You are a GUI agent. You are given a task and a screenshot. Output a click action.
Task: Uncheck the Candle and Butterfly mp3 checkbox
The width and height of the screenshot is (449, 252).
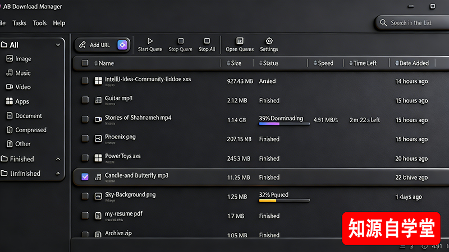[85, 177]
